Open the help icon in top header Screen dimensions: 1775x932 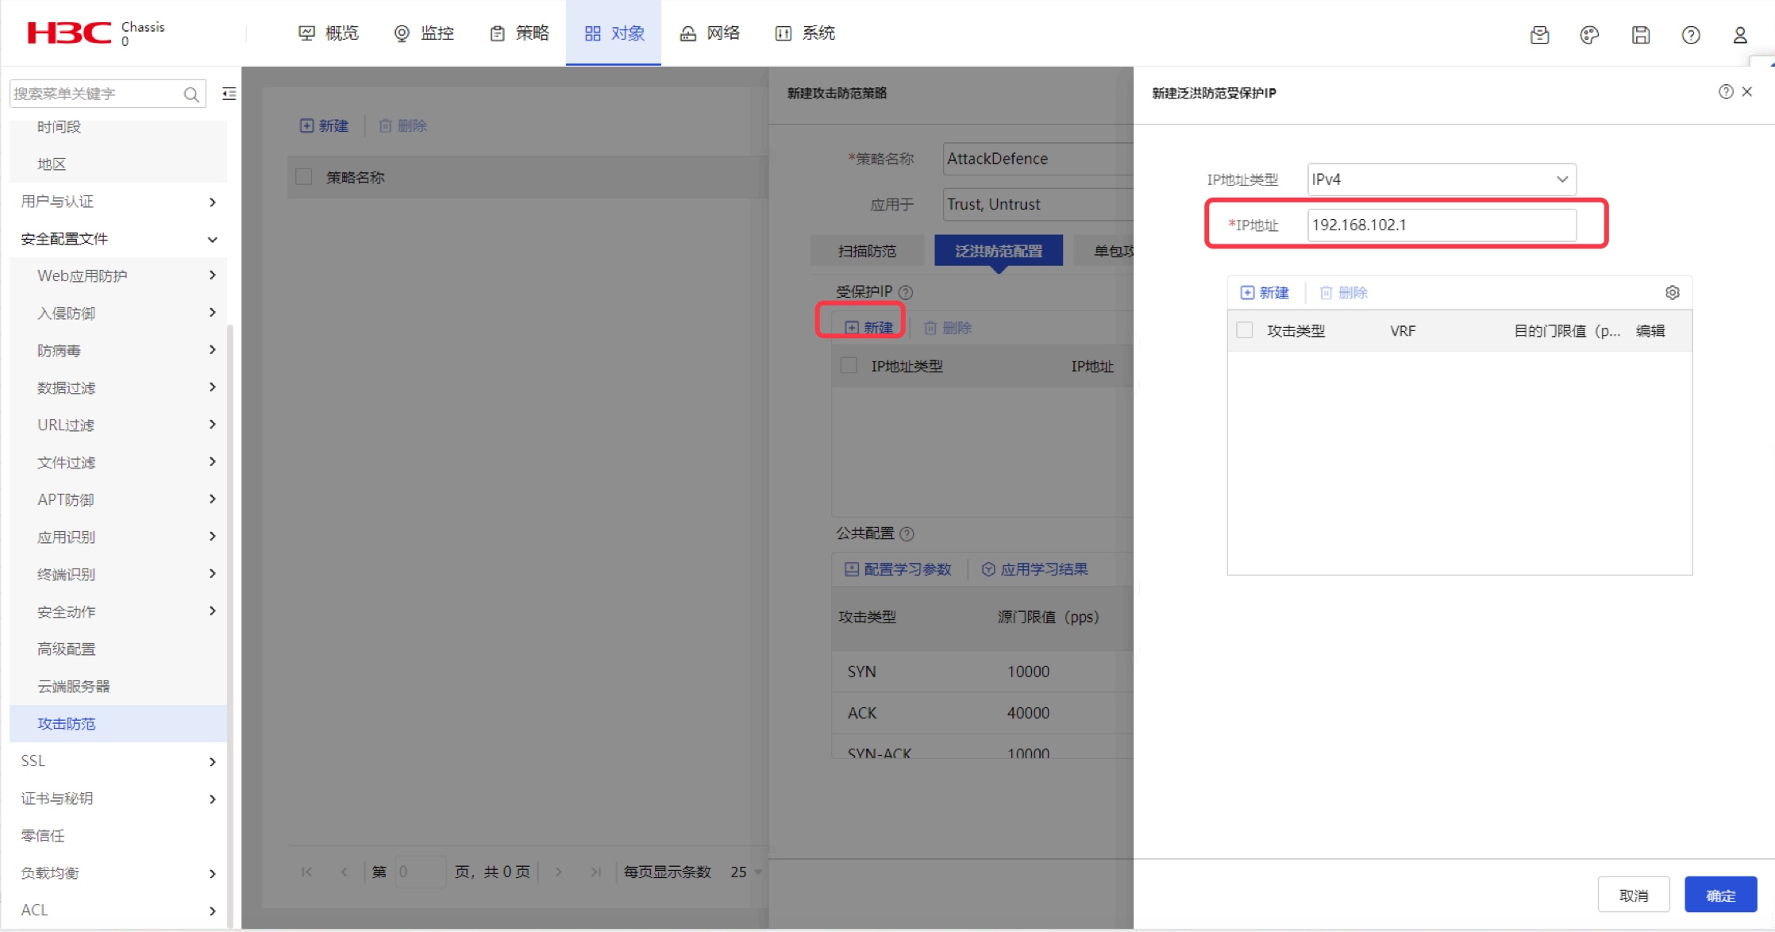[1691, 34]
